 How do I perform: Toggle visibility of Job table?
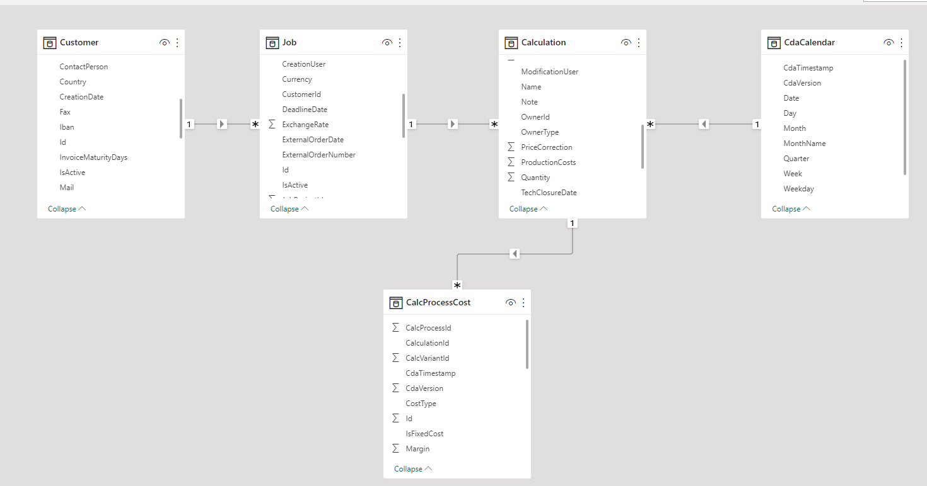click(387, 43)
